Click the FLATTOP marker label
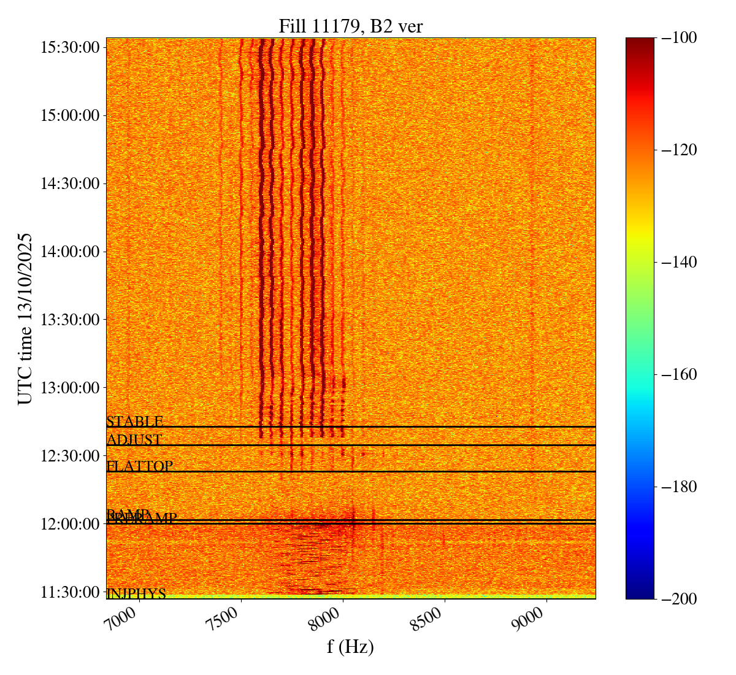Viewport: 736px width, 675px height. [x=140, y=466]
